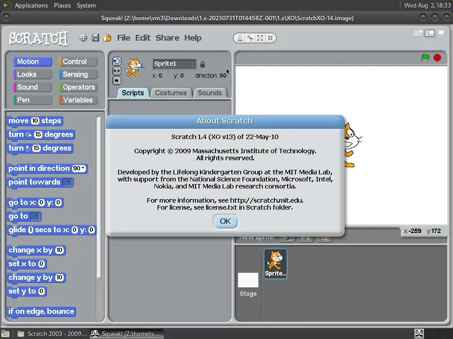Select the Looks block category

33,74
